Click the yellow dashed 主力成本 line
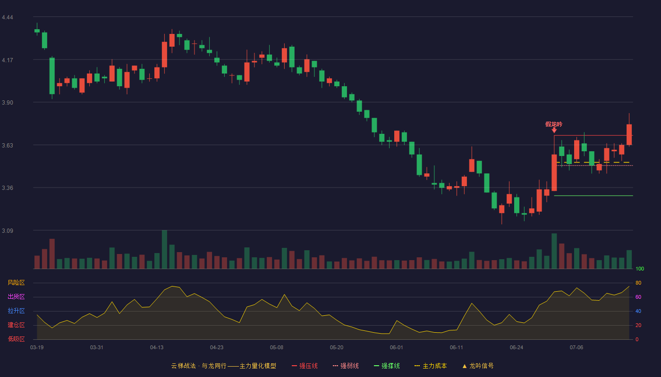Image resolution: width=661 pixels, height=377 pixels. (x=593, y=162)
